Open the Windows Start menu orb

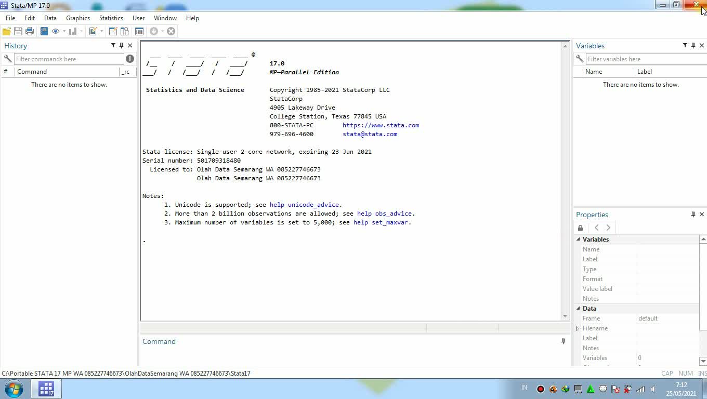point(14,389)
